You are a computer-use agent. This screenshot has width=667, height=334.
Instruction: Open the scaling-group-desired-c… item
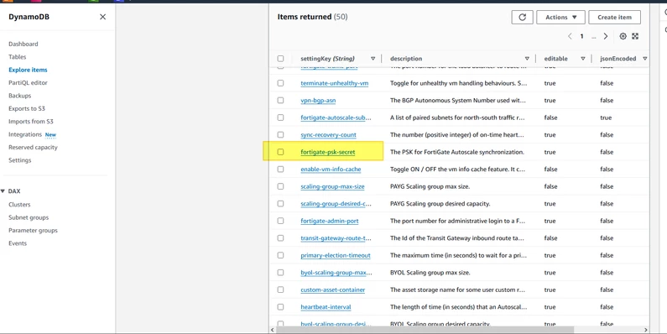pyautogui.click(x=336, y=204)
